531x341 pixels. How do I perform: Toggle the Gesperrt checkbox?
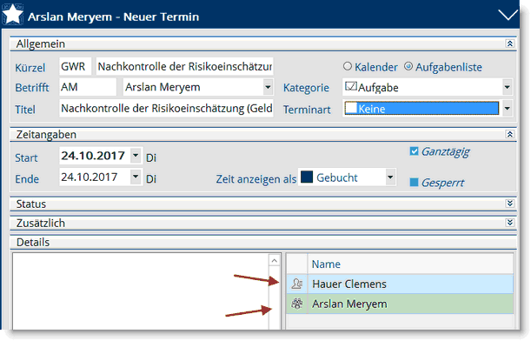tap(414, 183)
